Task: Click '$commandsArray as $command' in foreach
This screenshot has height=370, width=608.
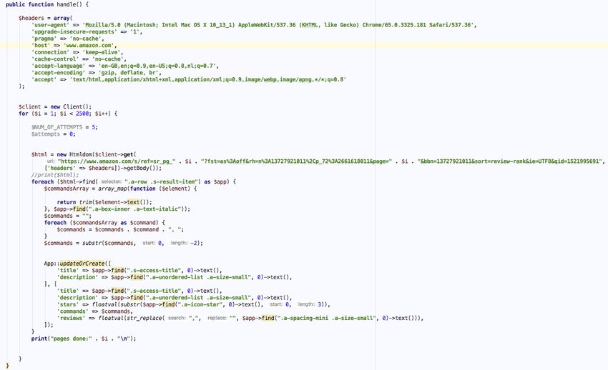Action: pyautogui.click(x=116, y=223)
